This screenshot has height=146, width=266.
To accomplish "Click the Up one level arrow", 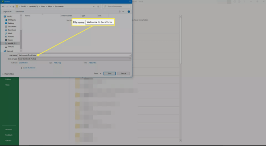I will [x=13, y=6].
